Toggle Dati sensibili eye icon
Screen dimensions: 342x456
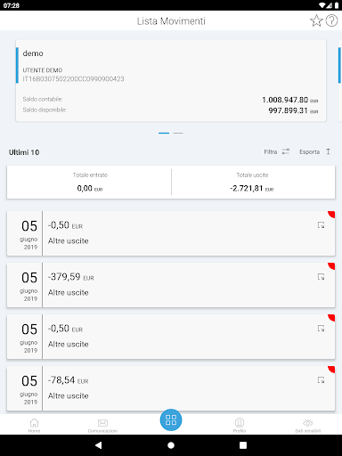308,425
